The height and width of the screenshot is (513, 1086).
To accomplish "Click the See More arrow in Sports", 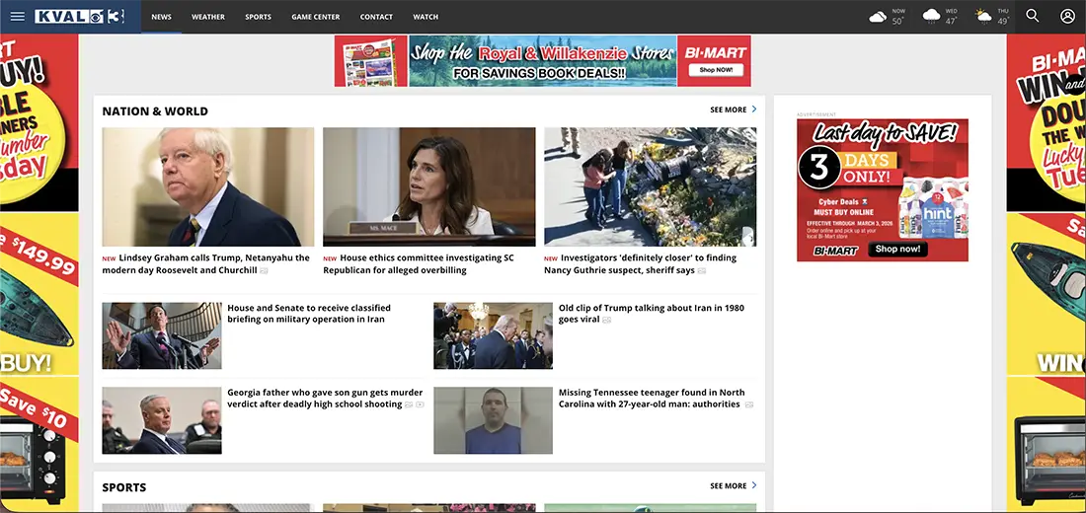I will pyautogui.click(x=754, y=486).
